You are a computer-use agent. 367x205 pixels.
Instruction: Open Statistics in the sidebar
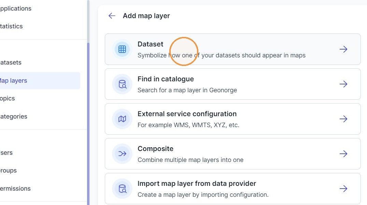click(x=11, y=26)
